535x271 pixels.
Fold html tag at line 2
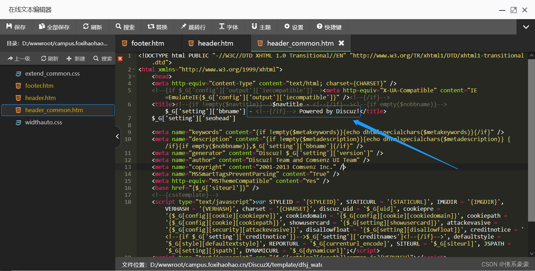coord(135,69)
